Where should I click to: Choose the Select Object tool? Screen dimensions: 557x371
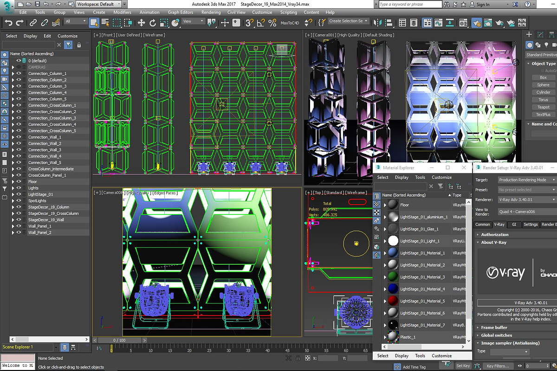pyautogui.click(x=94, y=22)
